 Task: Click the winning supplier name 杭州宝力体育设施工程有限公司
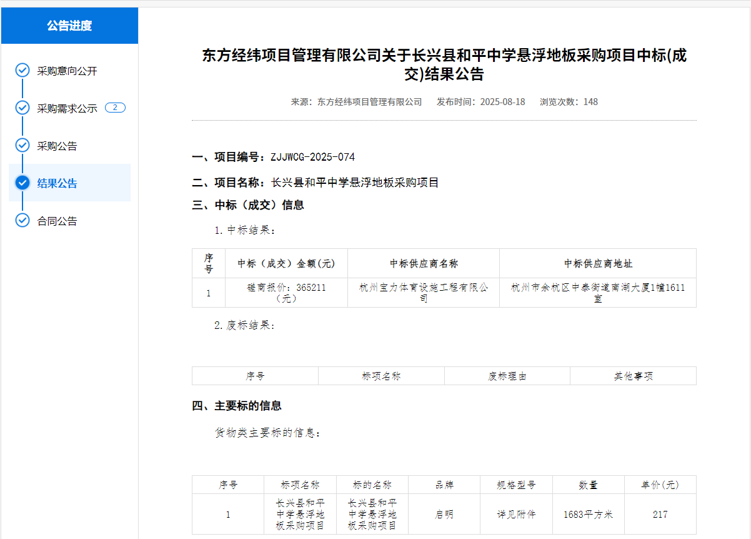click(423, 293)
